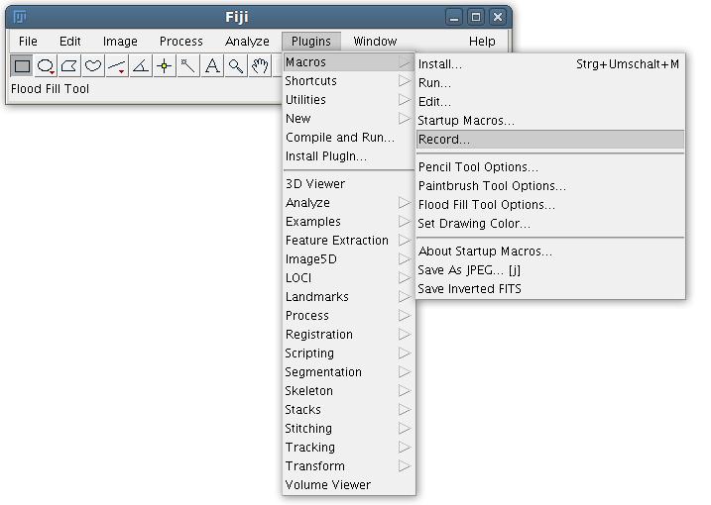Viewport: 711px width, 505px height.
Task: Open Pencil Tool Options...
Action: 550,167
